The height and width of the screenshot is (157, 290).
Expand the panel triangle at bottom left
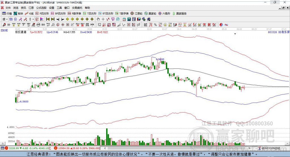(3, 143)
